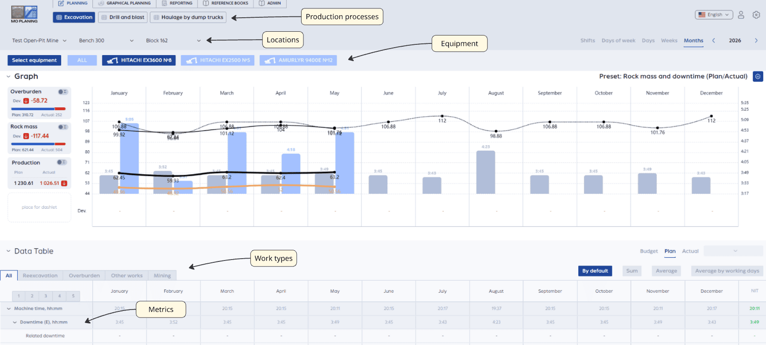Expand the Downtime (E) row
Viewport: 766px width, 345px height.
click(x=15, y=322)
